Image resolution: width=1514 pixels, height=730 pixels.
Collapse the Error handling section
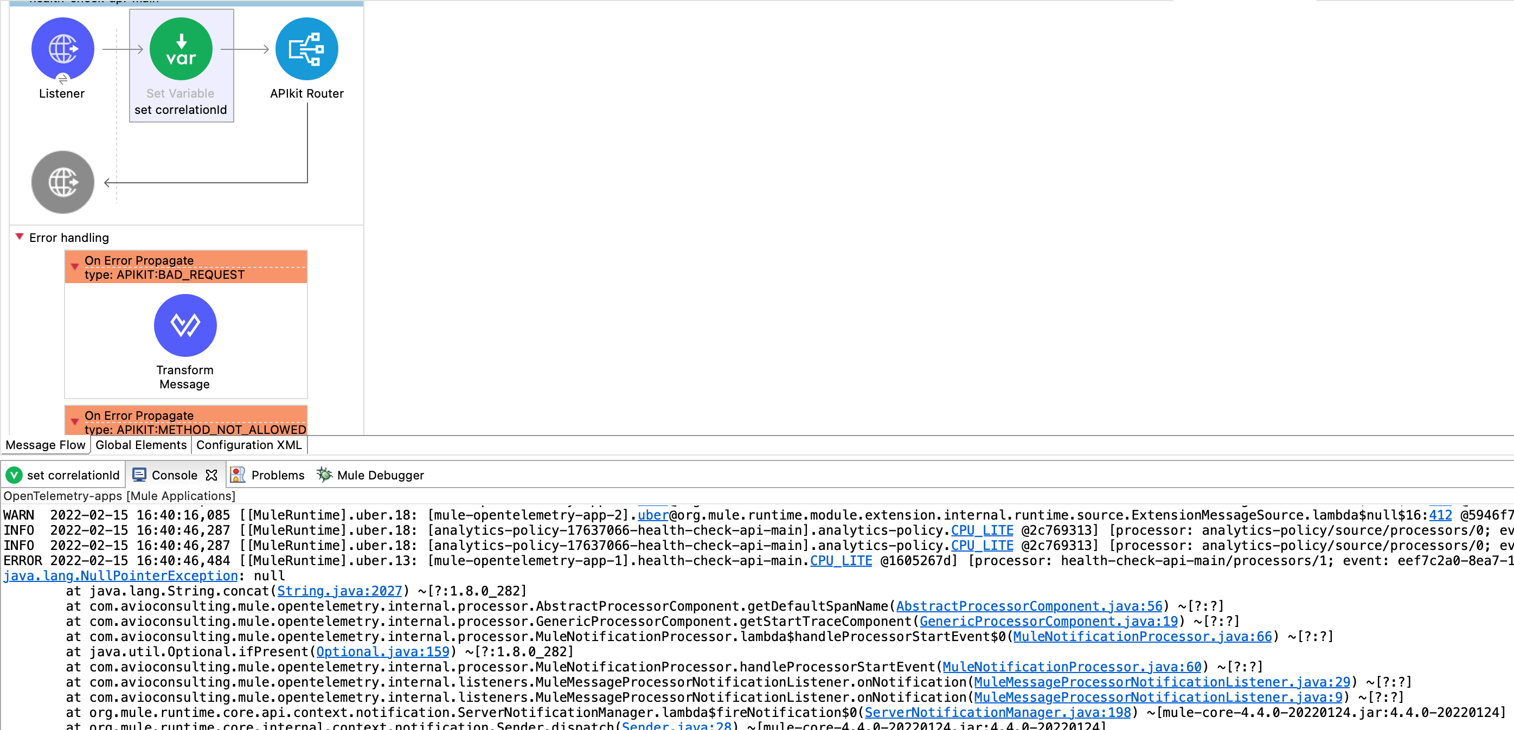click(x=20, y=238)
